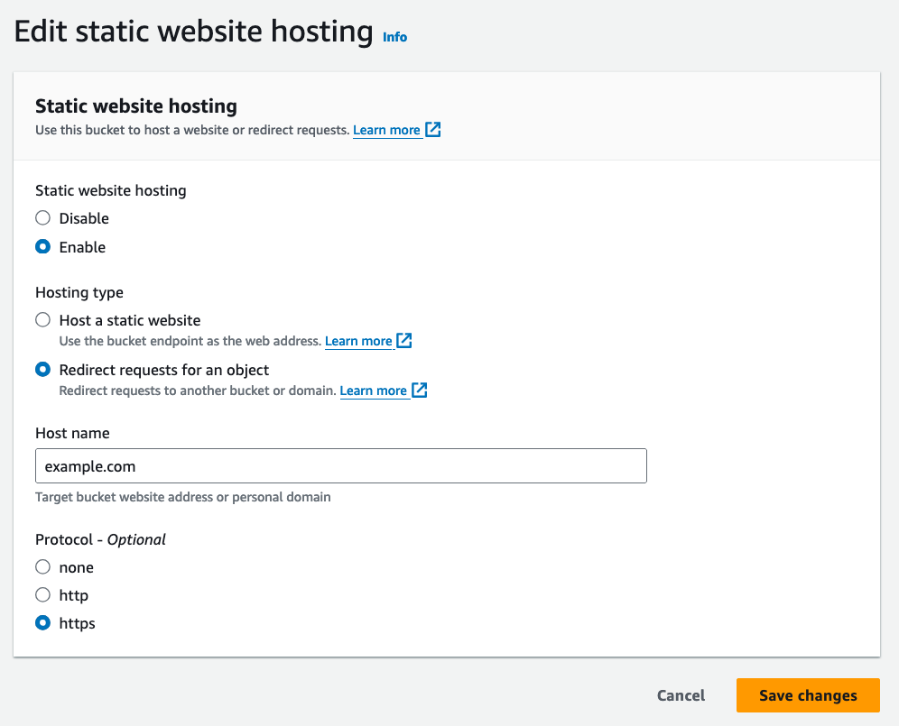Set protocol to none

(x=42, y=567)
